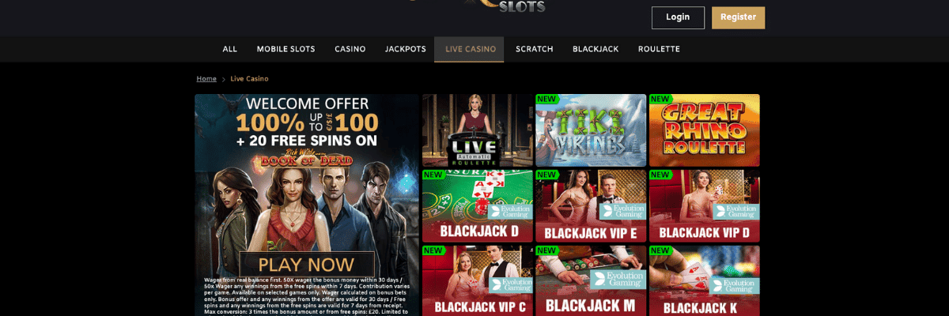Open Great Rhino Roulette game tile
This screenshot has width=949, height=316.
705,130
